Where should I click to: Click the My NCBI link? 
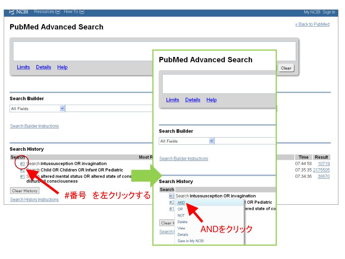312,12
